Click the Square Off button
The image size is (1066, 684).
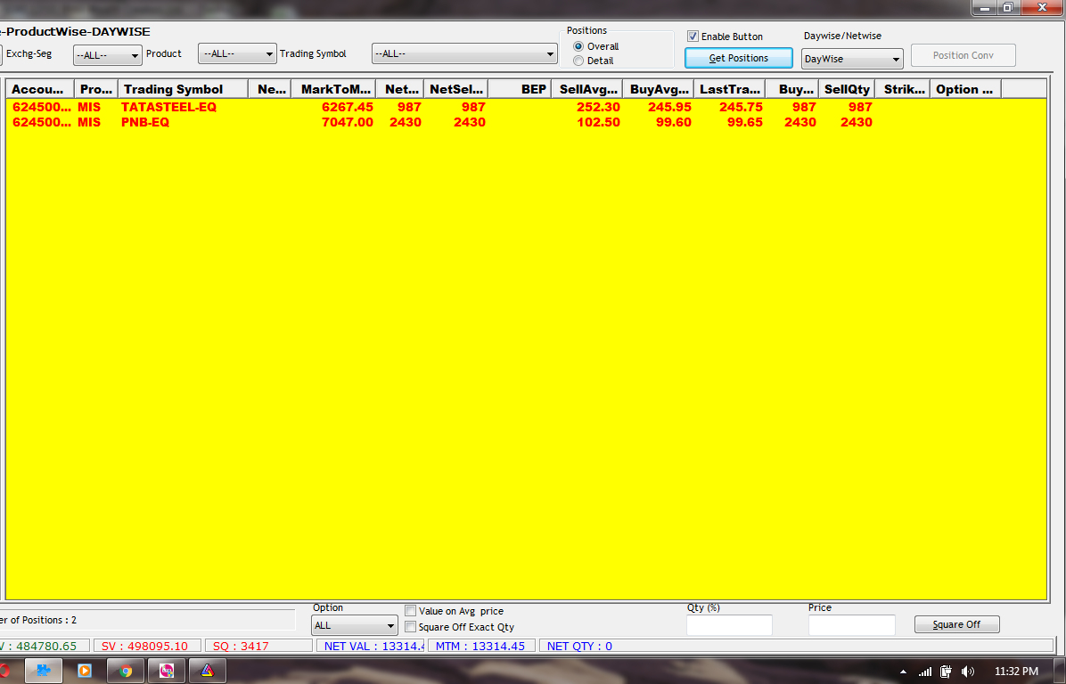(x=956, y=624)
